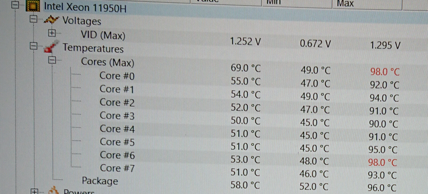Collapse the Cores (Max) group
The height and width of the screenshot is (194, 428).
[x=52, y=60]
